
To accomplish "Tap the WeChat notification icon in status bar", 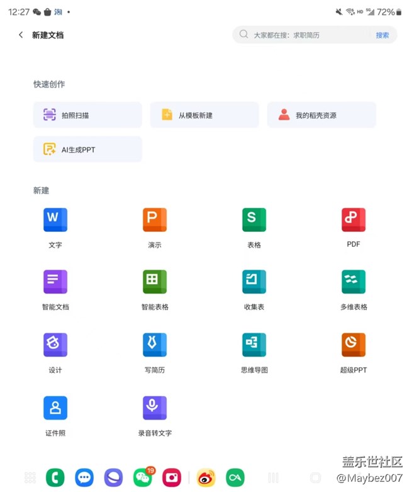I will tap(36, 12).
